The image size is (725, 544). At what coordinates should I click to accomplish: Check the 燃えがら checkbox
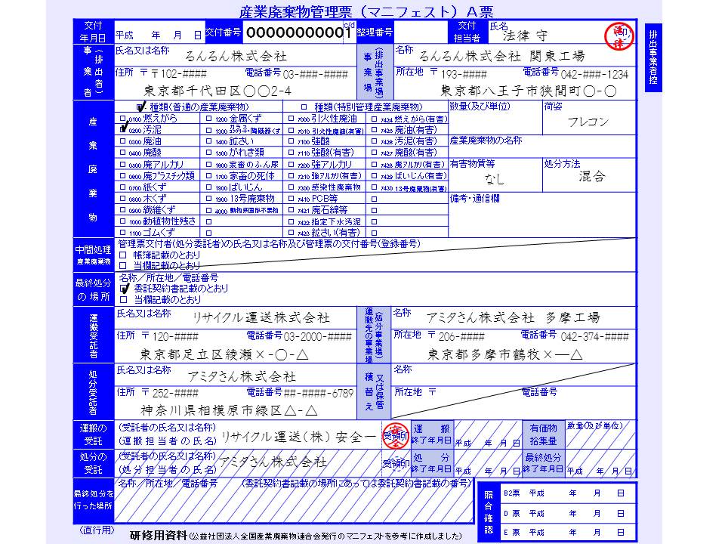pos(122,119)
